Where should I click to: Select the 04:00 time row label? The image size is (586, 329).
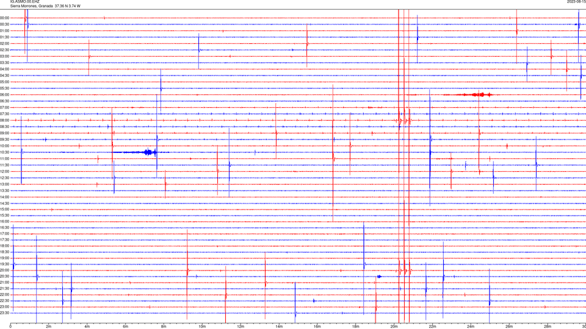[4, 69]
